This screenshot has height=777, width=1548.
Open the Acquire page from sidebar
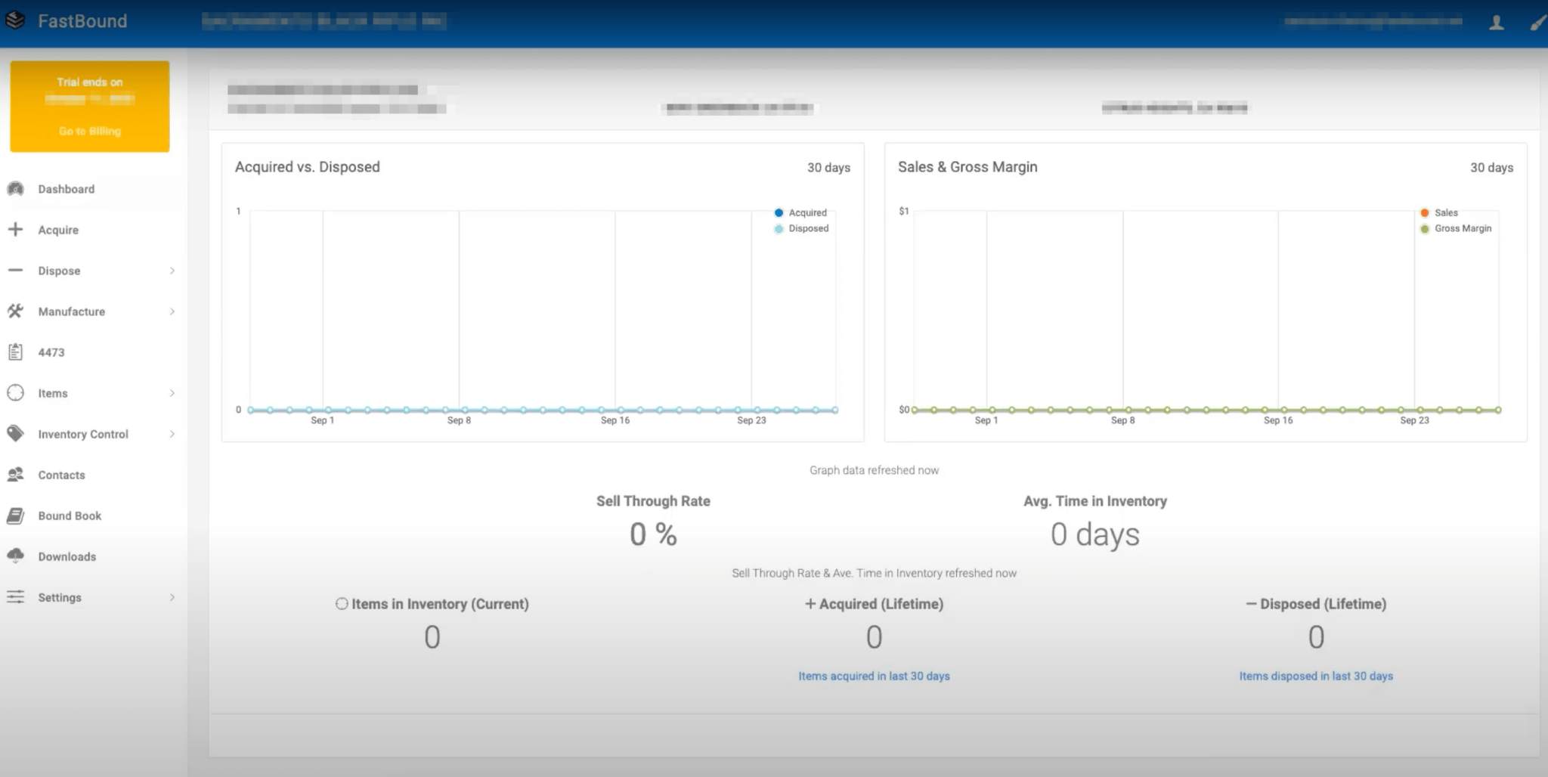click(x=58, y=230)
